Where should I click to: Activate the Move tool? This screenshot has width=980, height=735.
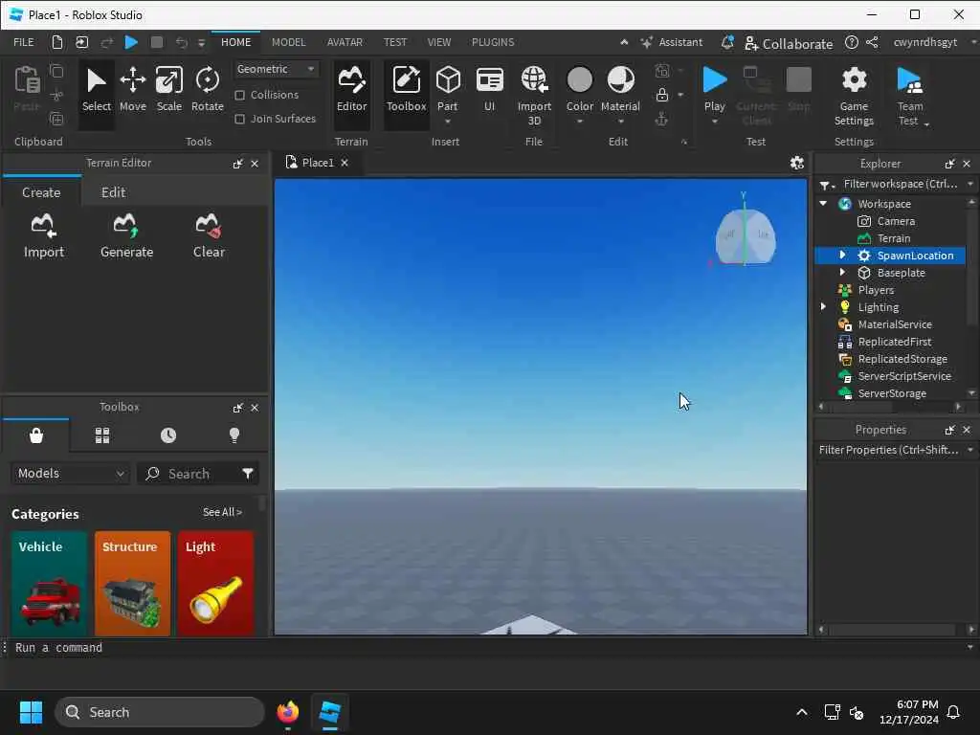[132, 90]
